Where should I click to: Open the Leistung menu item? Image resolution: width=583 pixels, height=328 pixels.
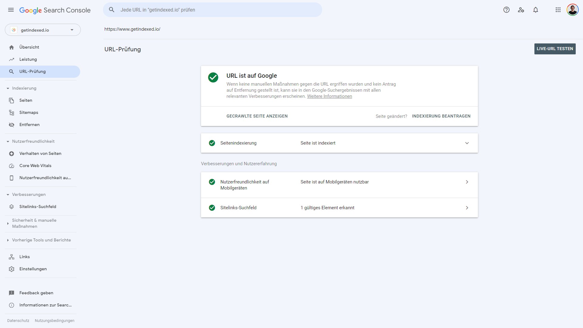[x=28, y=60]
